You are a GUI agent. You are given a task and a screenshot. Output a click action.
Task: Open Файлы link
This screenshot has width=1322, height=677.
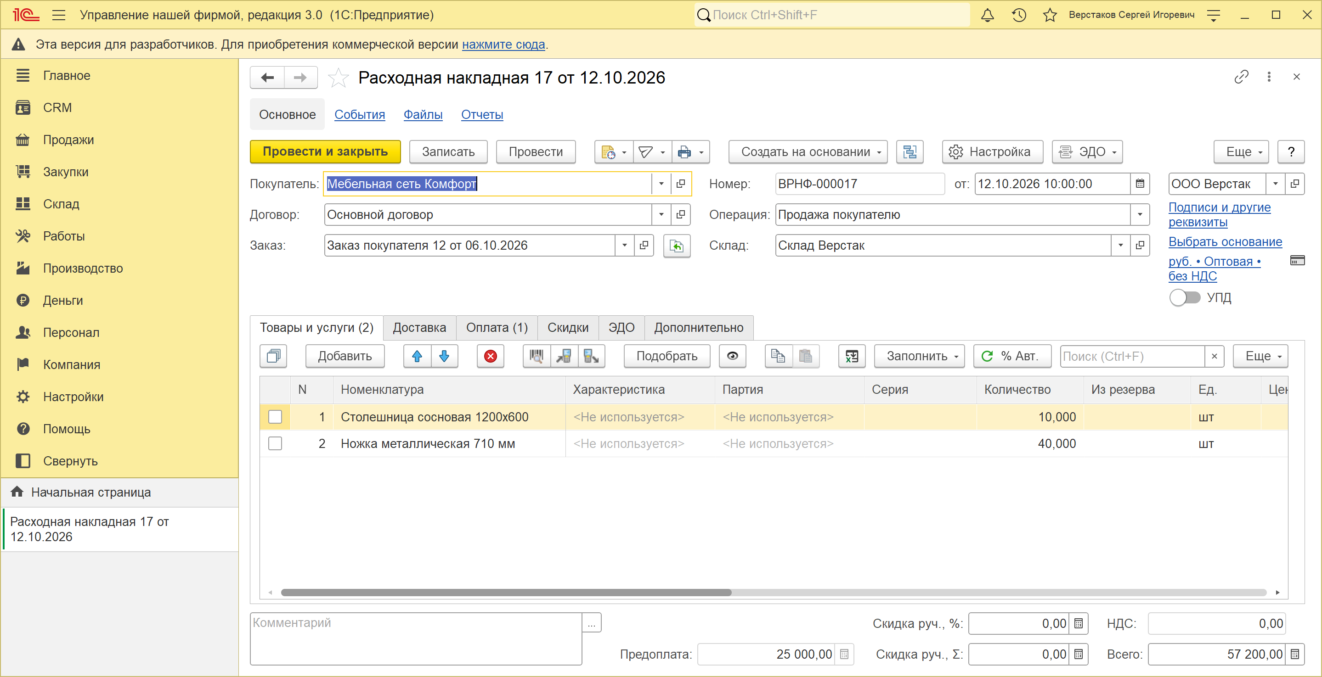[423, 114]
